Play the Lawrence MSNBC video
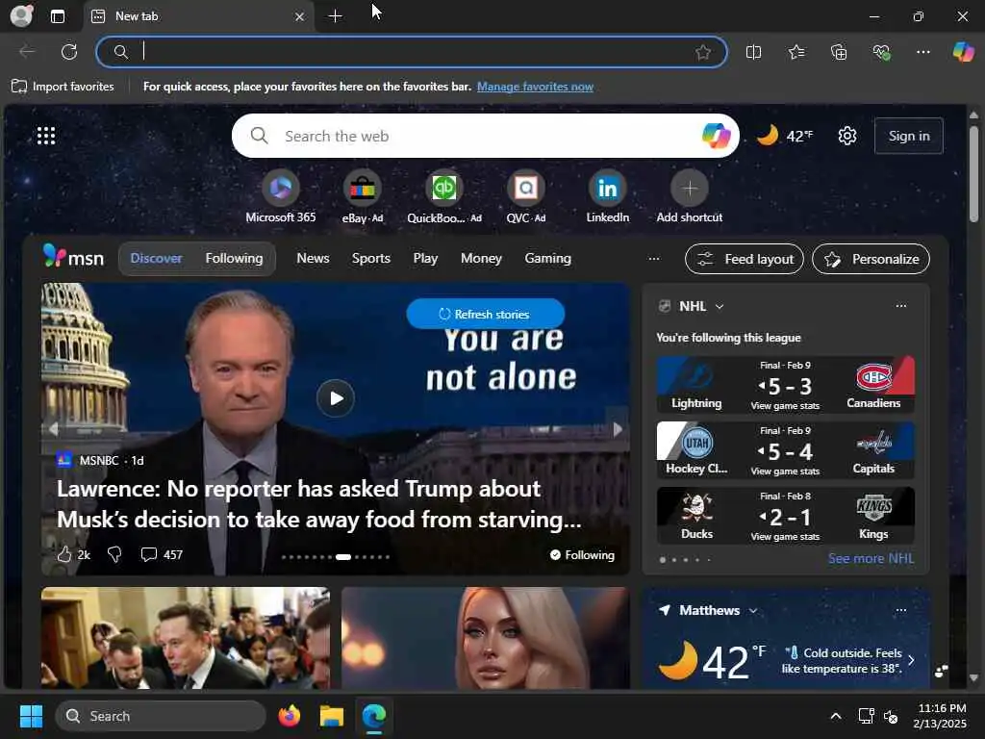 coord(336,397)
